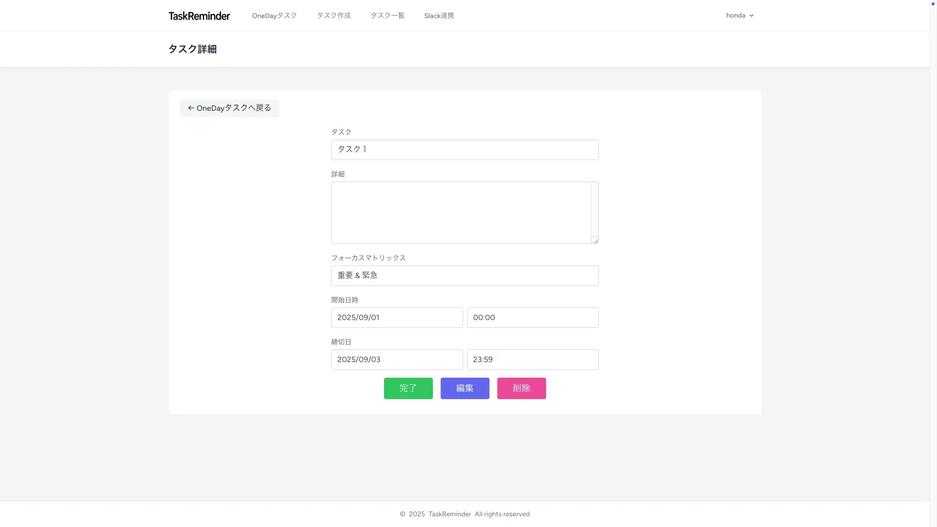This screenshot has width=937, height=527.
Task: Click the ← OneDayタスクへ戻る button
Action: [x=229, y=108]
